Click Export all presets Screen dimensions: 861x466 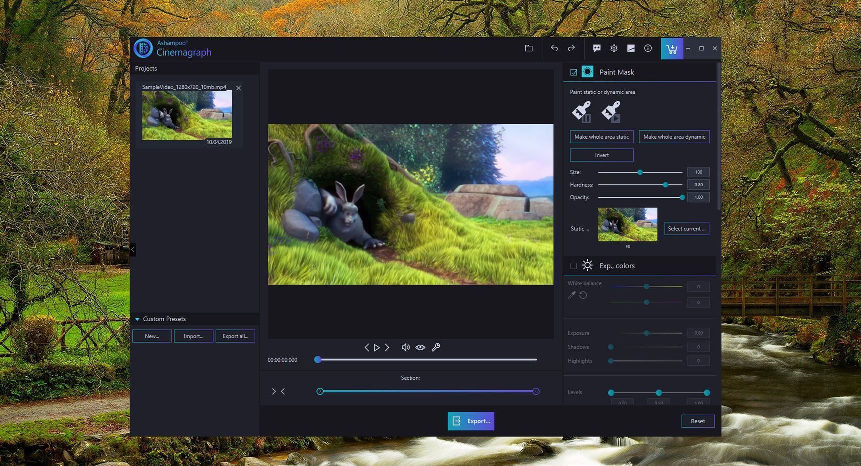tap(235, 336)
